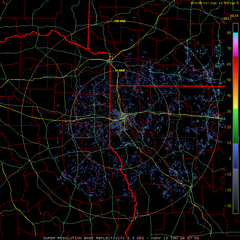Click the "13 JAN 26" date in the caption
Viewport: 240px width, 240px height.
[174, 238]
